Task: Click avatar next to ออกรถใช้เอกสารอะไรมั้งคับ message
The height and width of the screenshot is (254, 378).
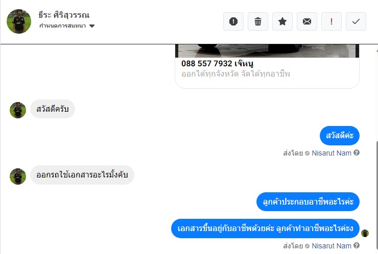Action: [18, 176]
